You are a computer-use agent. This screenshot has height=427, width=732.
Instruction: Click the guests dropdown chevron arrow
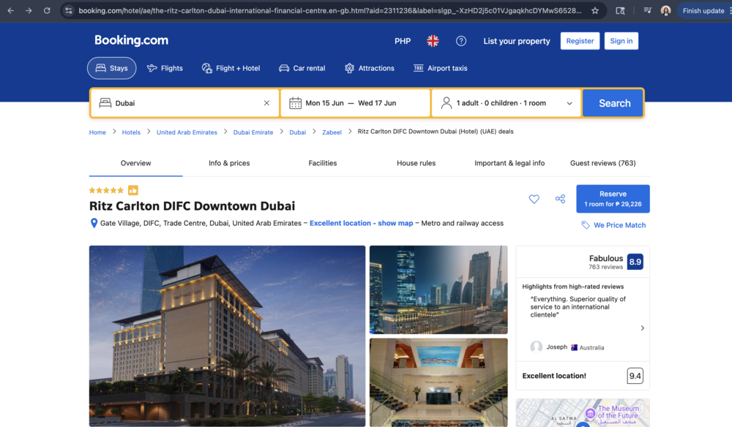569,104
